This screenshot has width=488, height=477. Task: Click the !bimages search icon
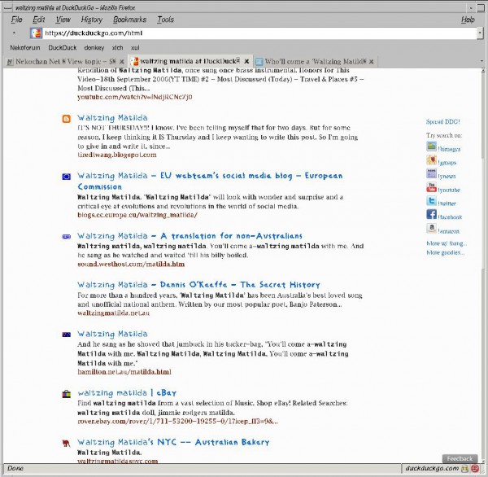click(x=431, y=147)
